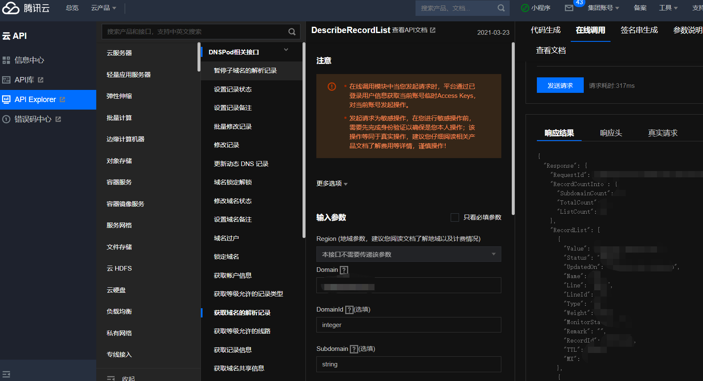
Task: Click the Subdomain string input
Action: tap(409, 364)
